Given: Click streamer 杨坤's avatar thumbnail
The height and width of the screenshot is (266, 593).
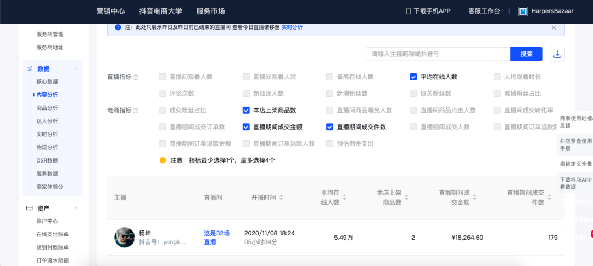Looking at the screenshot, I should [x=124, y=238].
